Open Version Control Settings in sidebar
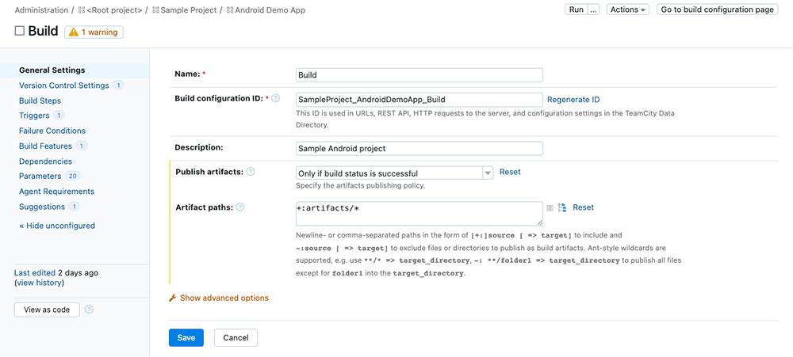 click(63, 85)
